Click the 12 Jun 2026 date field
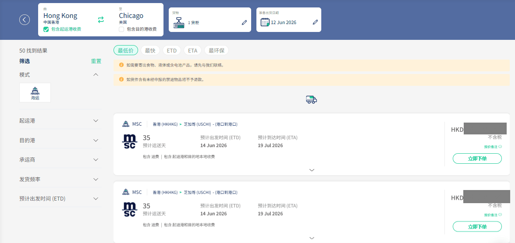This screenshot has width=515, height=243. click(289, 20)
